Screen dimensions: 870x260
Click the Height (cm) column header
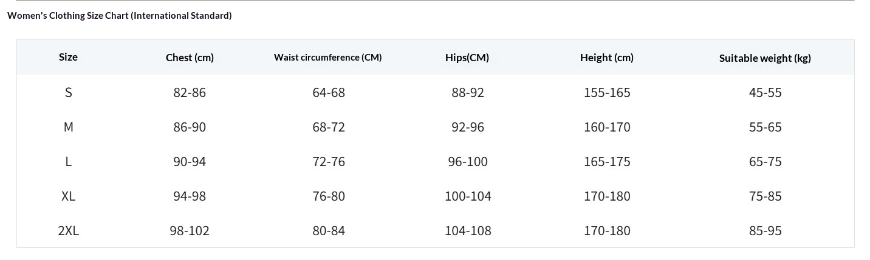coord(607,58)
